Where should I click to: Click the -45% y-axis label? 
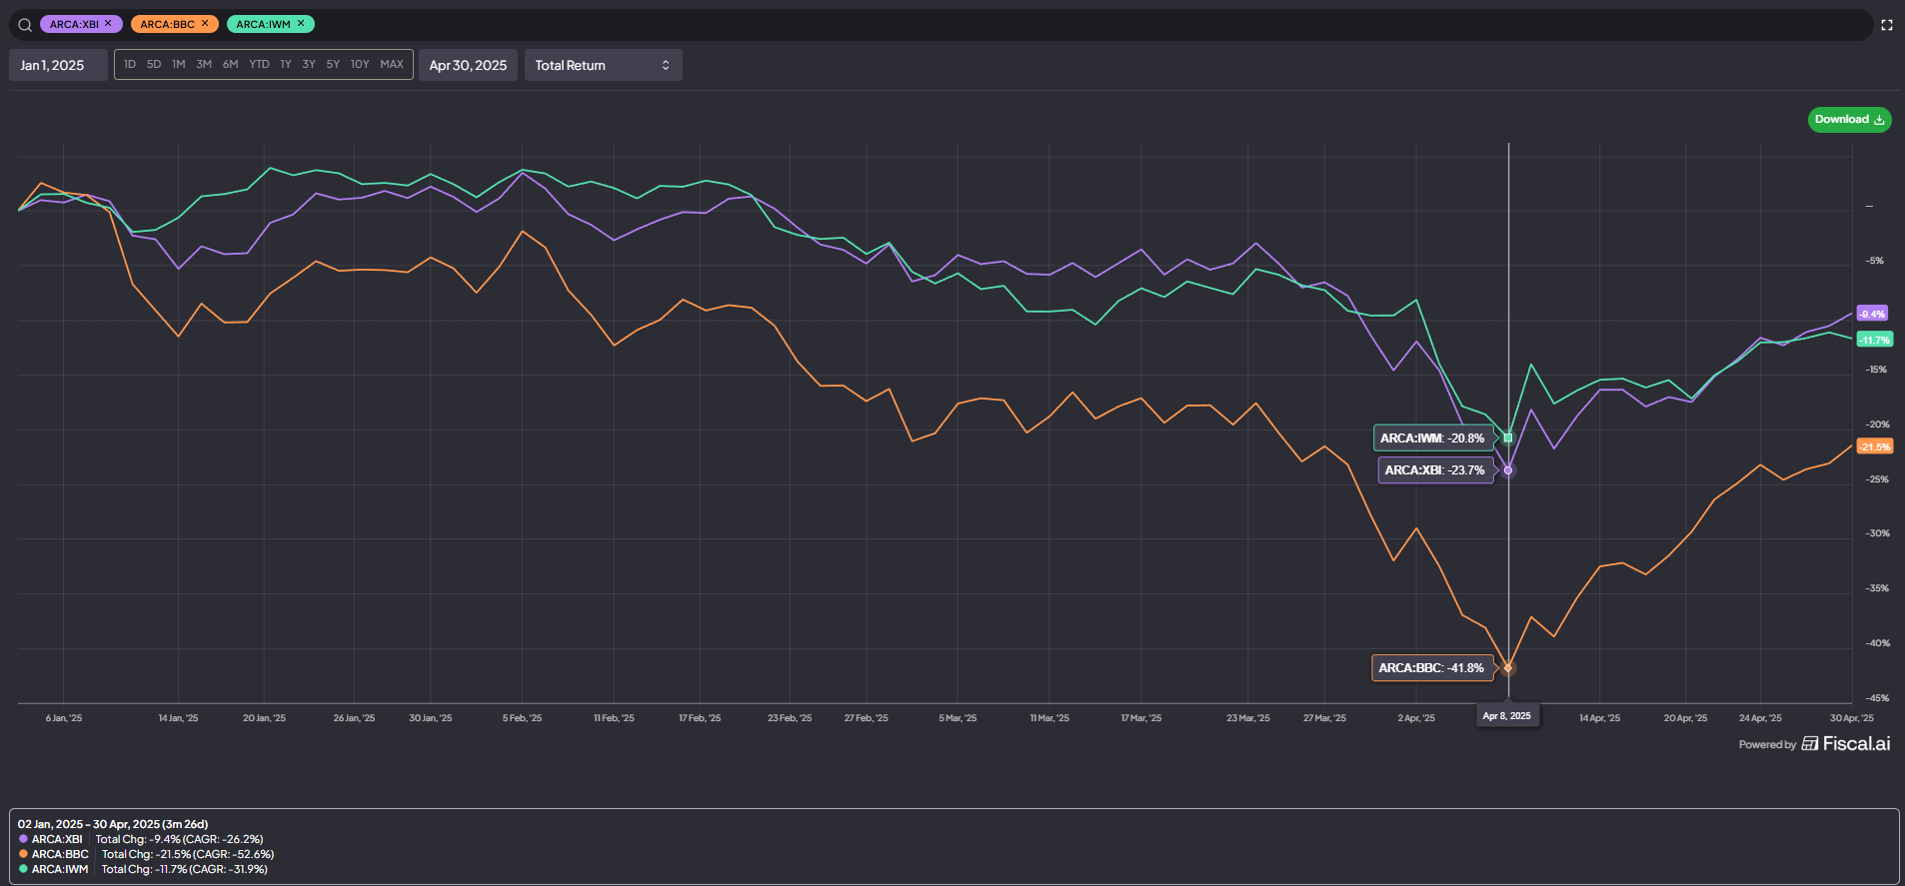1877,698
